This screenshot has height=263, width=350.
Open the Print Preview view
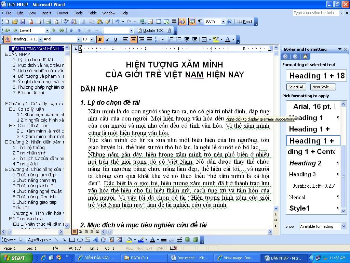(x=57, y=22)
